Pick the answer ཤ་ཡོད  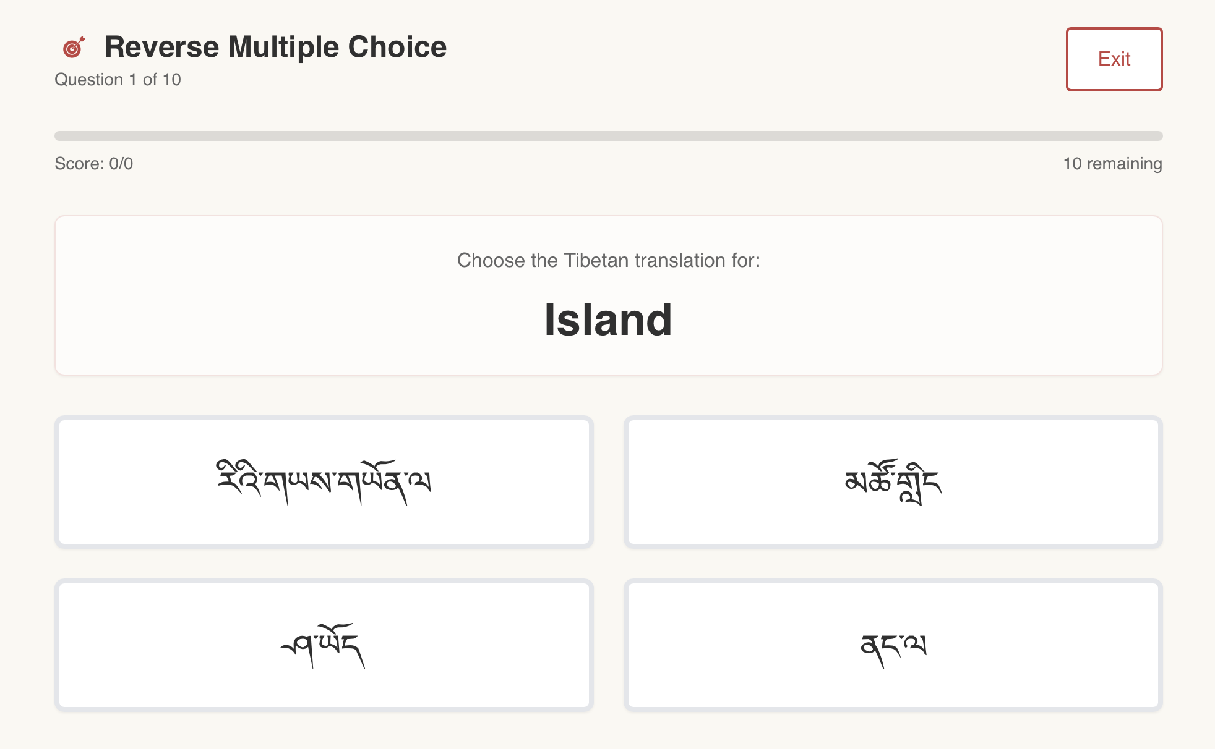324,645
